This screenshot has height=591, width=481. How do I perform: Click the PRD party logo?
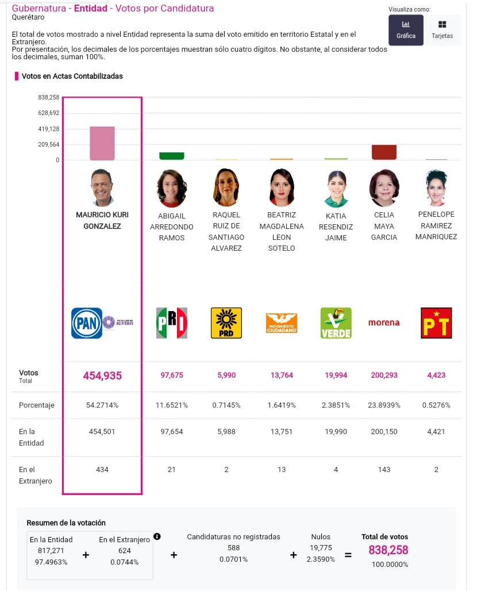tap(226, 323)
